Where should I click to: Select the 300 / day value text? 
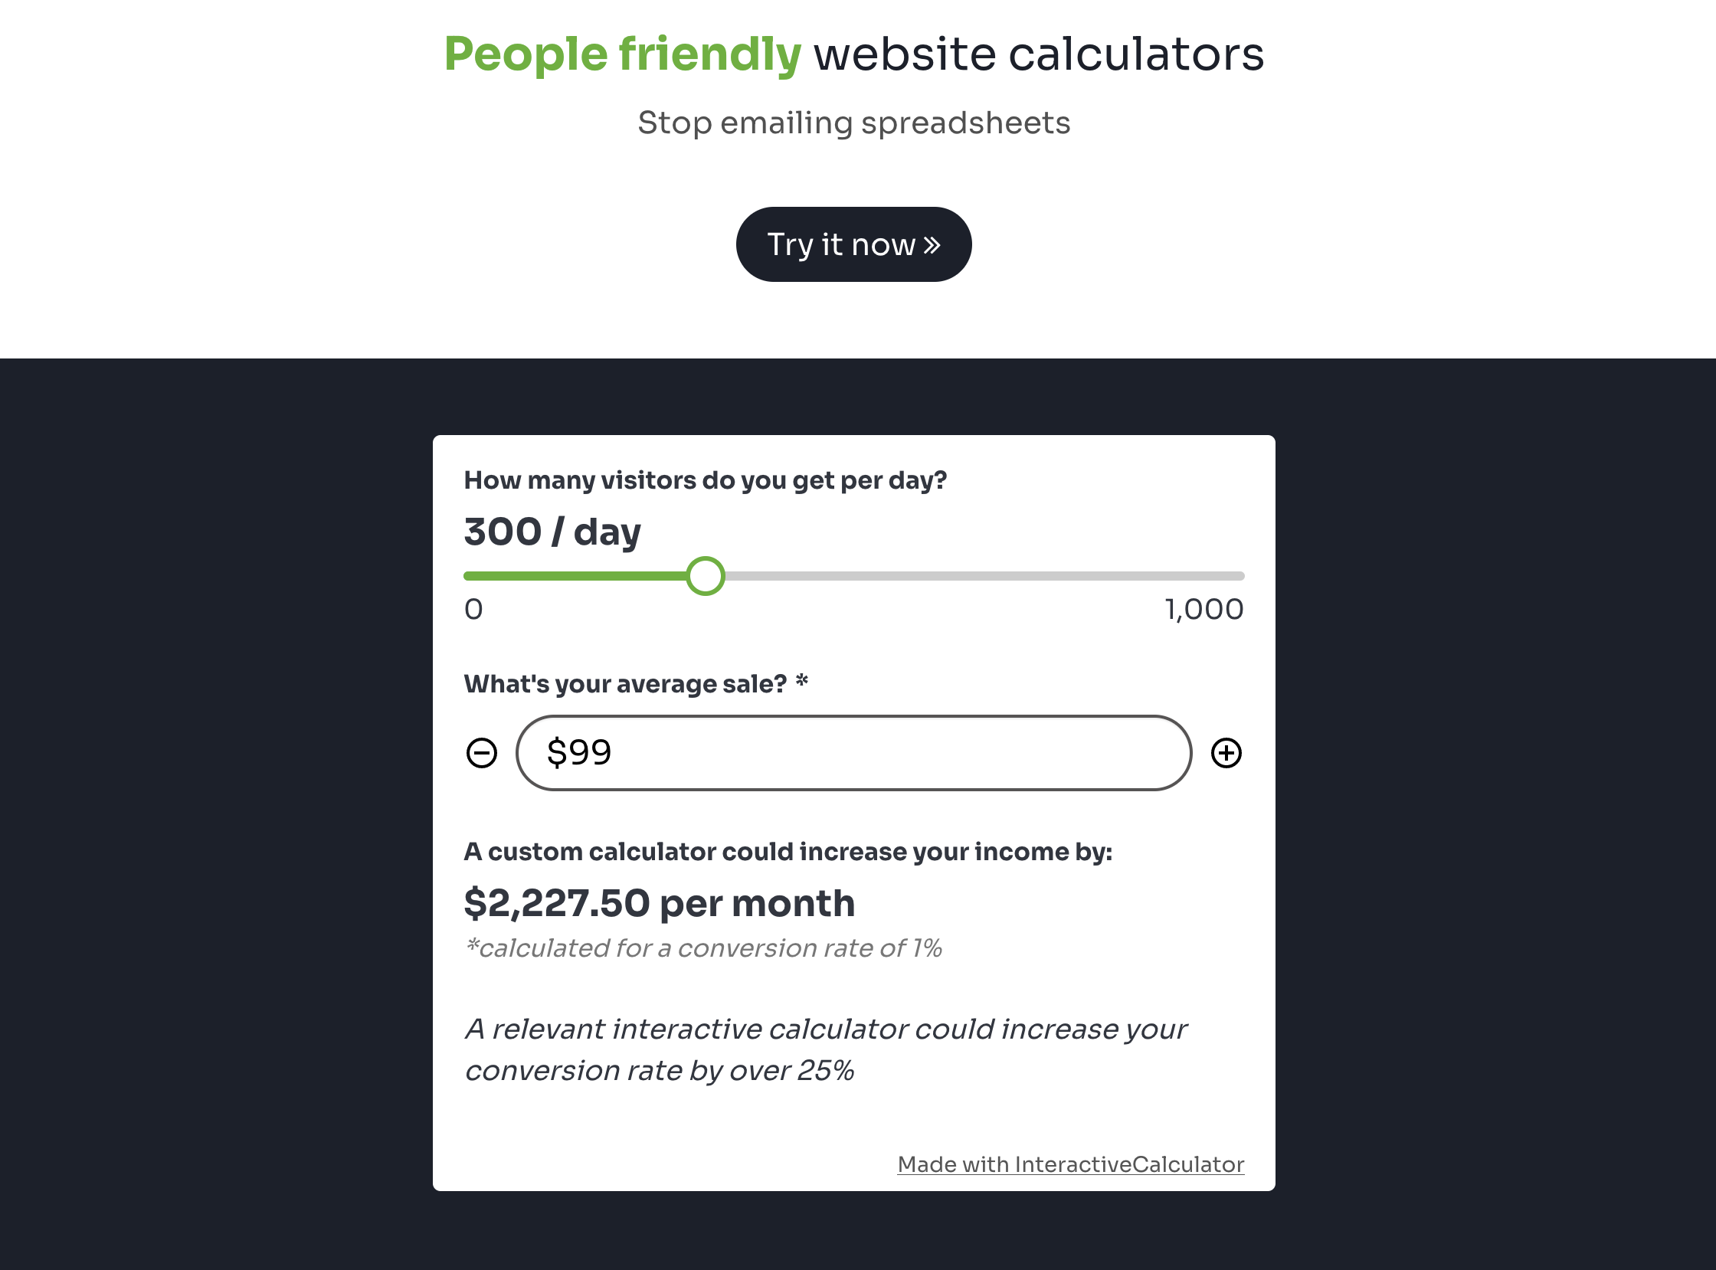click(551, 531)
